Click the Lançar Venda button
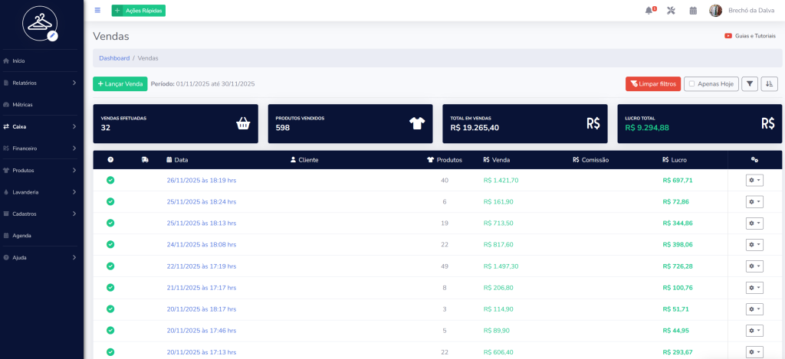This screenshot has height=359, width=785. tap(120, 84)
